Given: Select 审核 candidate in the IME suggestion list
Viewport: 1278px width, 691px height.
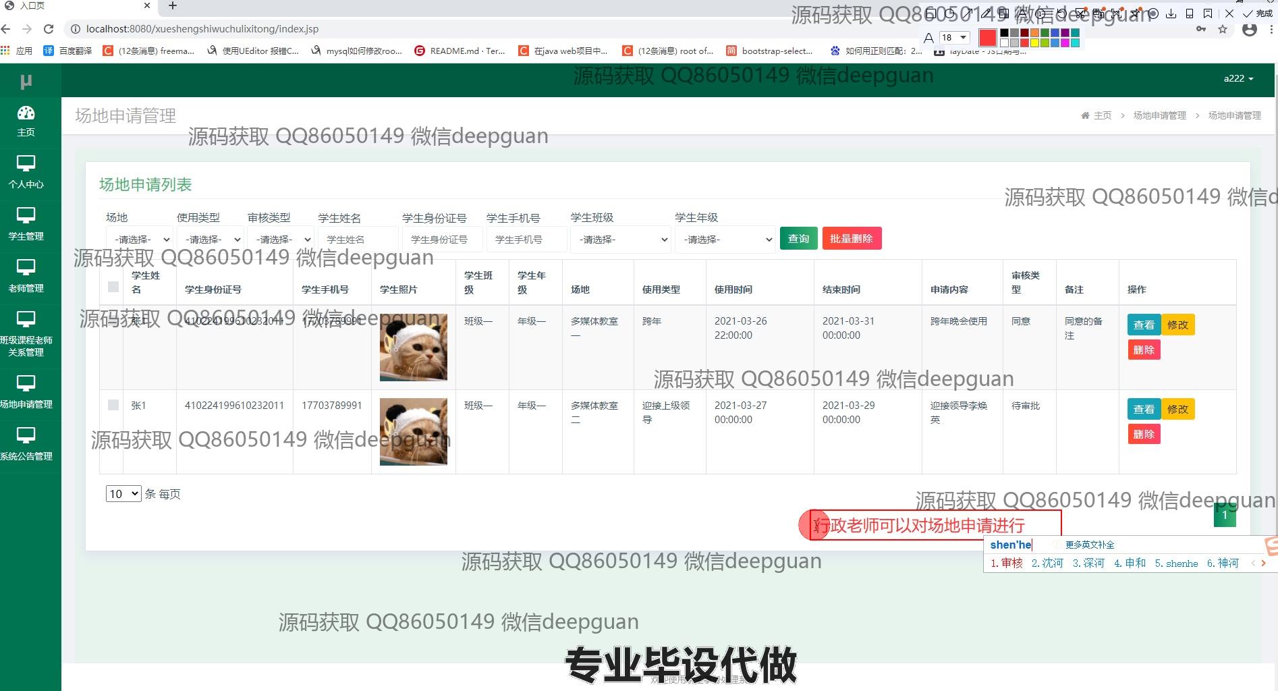Looking at the screenshot, I should (1007, 563).
